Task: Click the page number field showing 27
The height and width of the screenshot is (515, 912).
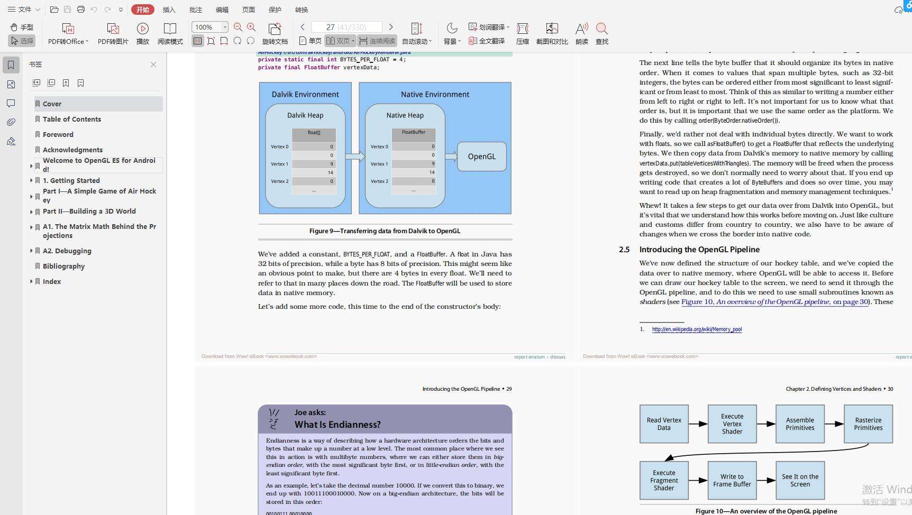Action: click(x=346, y=27)
